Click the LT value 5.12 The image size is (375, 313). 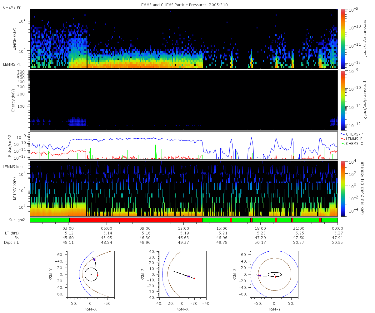pyautogui.click(x=69, y=233)
